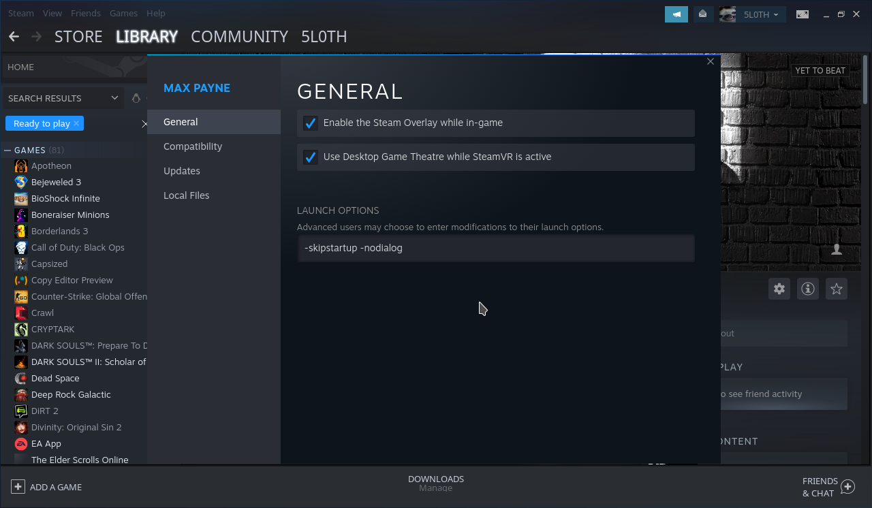Click the Crawl game icon

coord(20,313)
